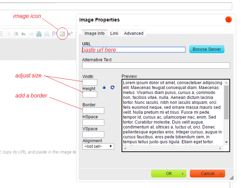The width and height of the screenshot is (241, 188).
Task: Click the Border input field
Action: pos(93,111)
